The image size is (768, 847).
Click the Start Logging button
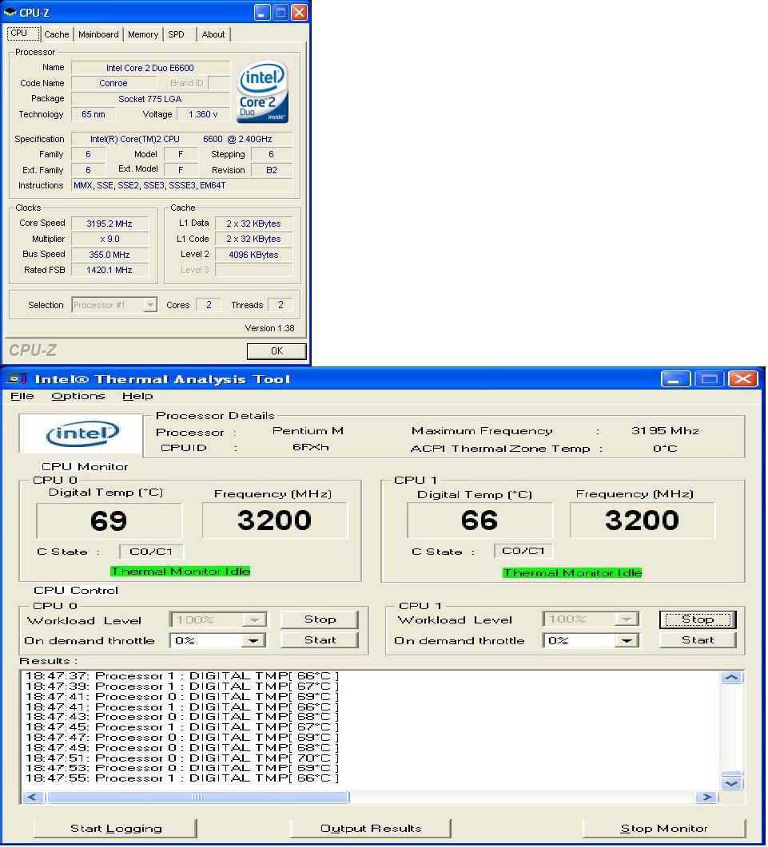(115, 828)
